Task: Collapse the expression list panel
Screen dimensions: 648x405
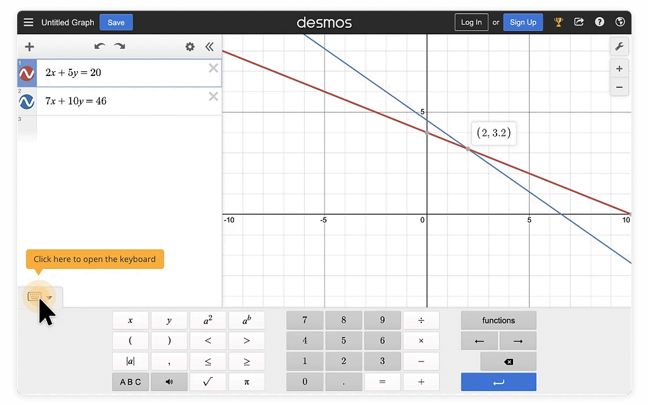Action: [x=210, y=47]
